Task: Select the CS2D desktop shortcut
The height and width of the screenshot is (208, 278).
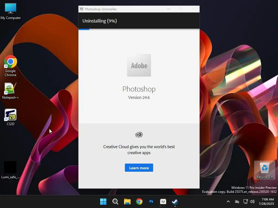Action: [11, 117]
